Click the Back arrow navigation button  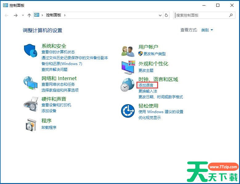tap(6, 15)
